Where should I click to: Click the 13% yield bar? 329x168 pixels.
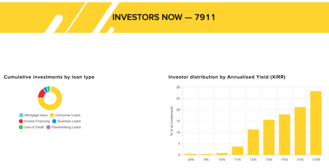pos(269,137)
